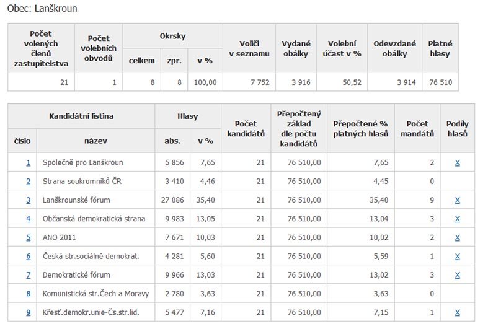Open candidate list number 9 link

(x=29, y=312)
